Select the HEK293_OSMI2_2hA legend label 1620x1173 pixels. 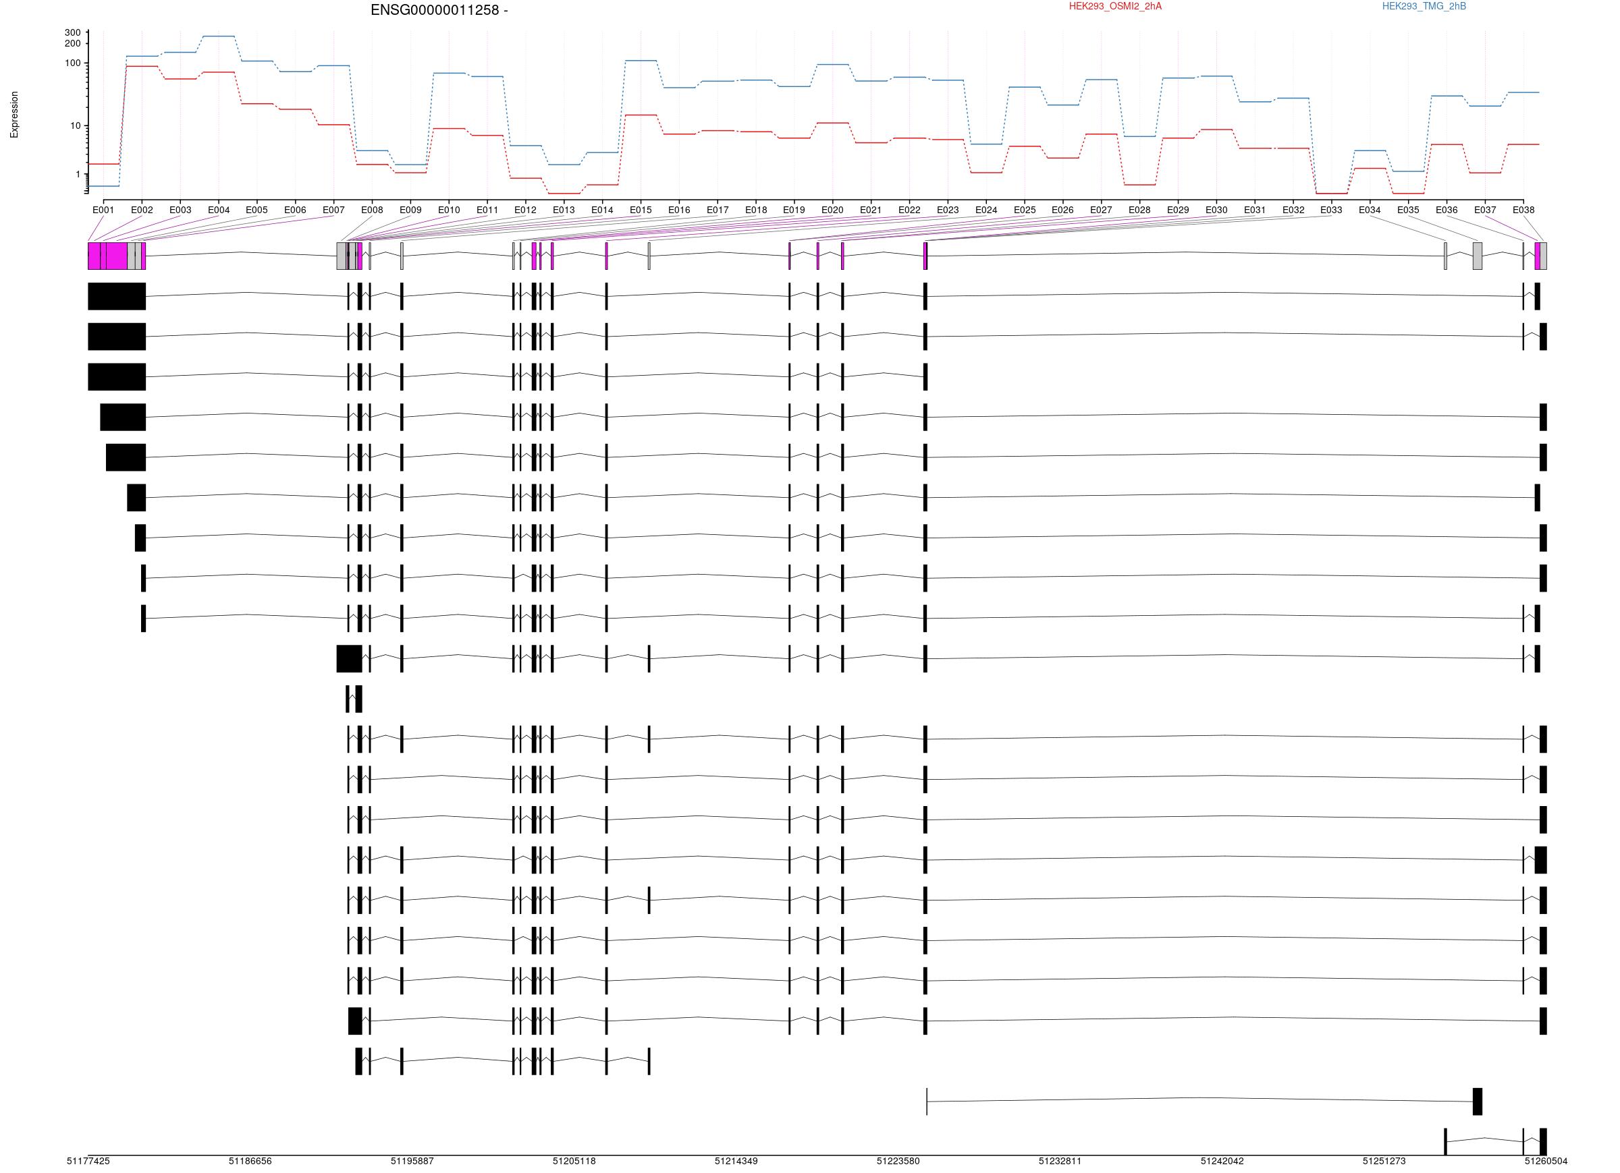click(1115, 7)
